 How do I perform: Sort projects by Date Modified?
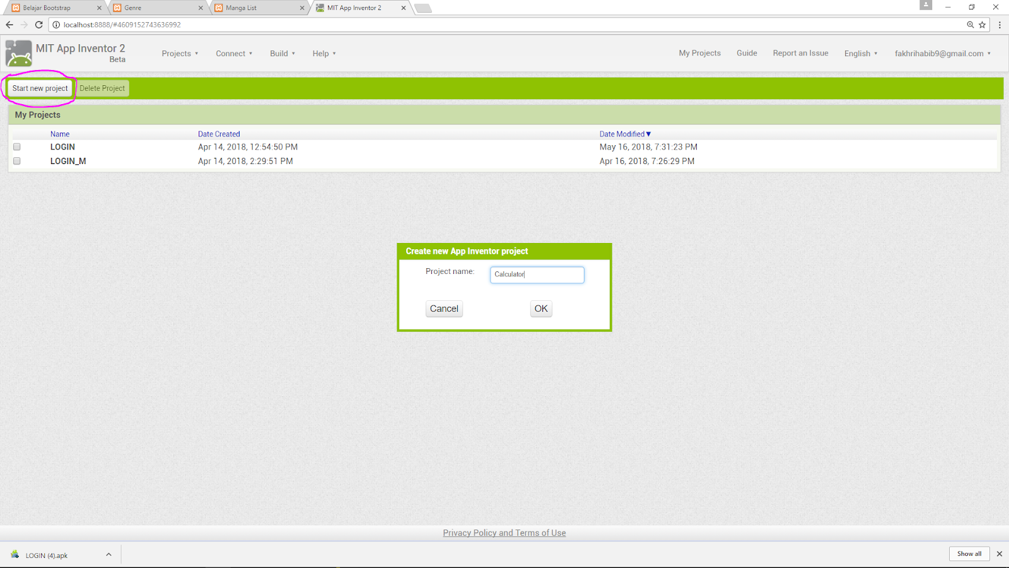click(625, 134)
